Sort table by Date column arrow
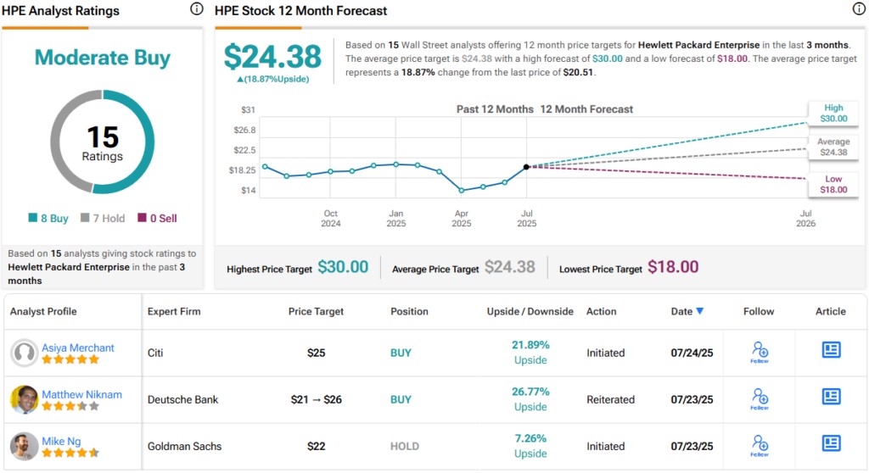Viewport: 869px width, 473px height. pos(699,311)
